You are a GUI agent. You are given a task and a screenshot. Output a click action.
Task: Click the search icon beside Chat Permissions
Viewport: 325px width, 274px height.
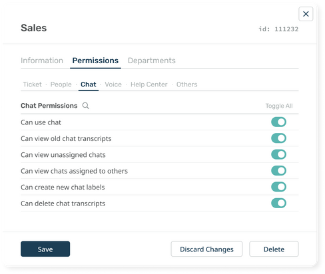coord(86,106)
